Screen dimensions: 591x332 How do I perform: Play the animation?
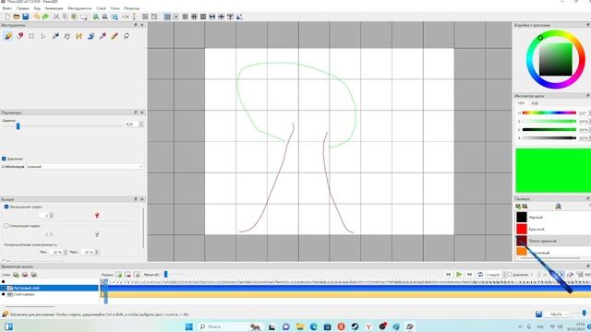(459, 275)
